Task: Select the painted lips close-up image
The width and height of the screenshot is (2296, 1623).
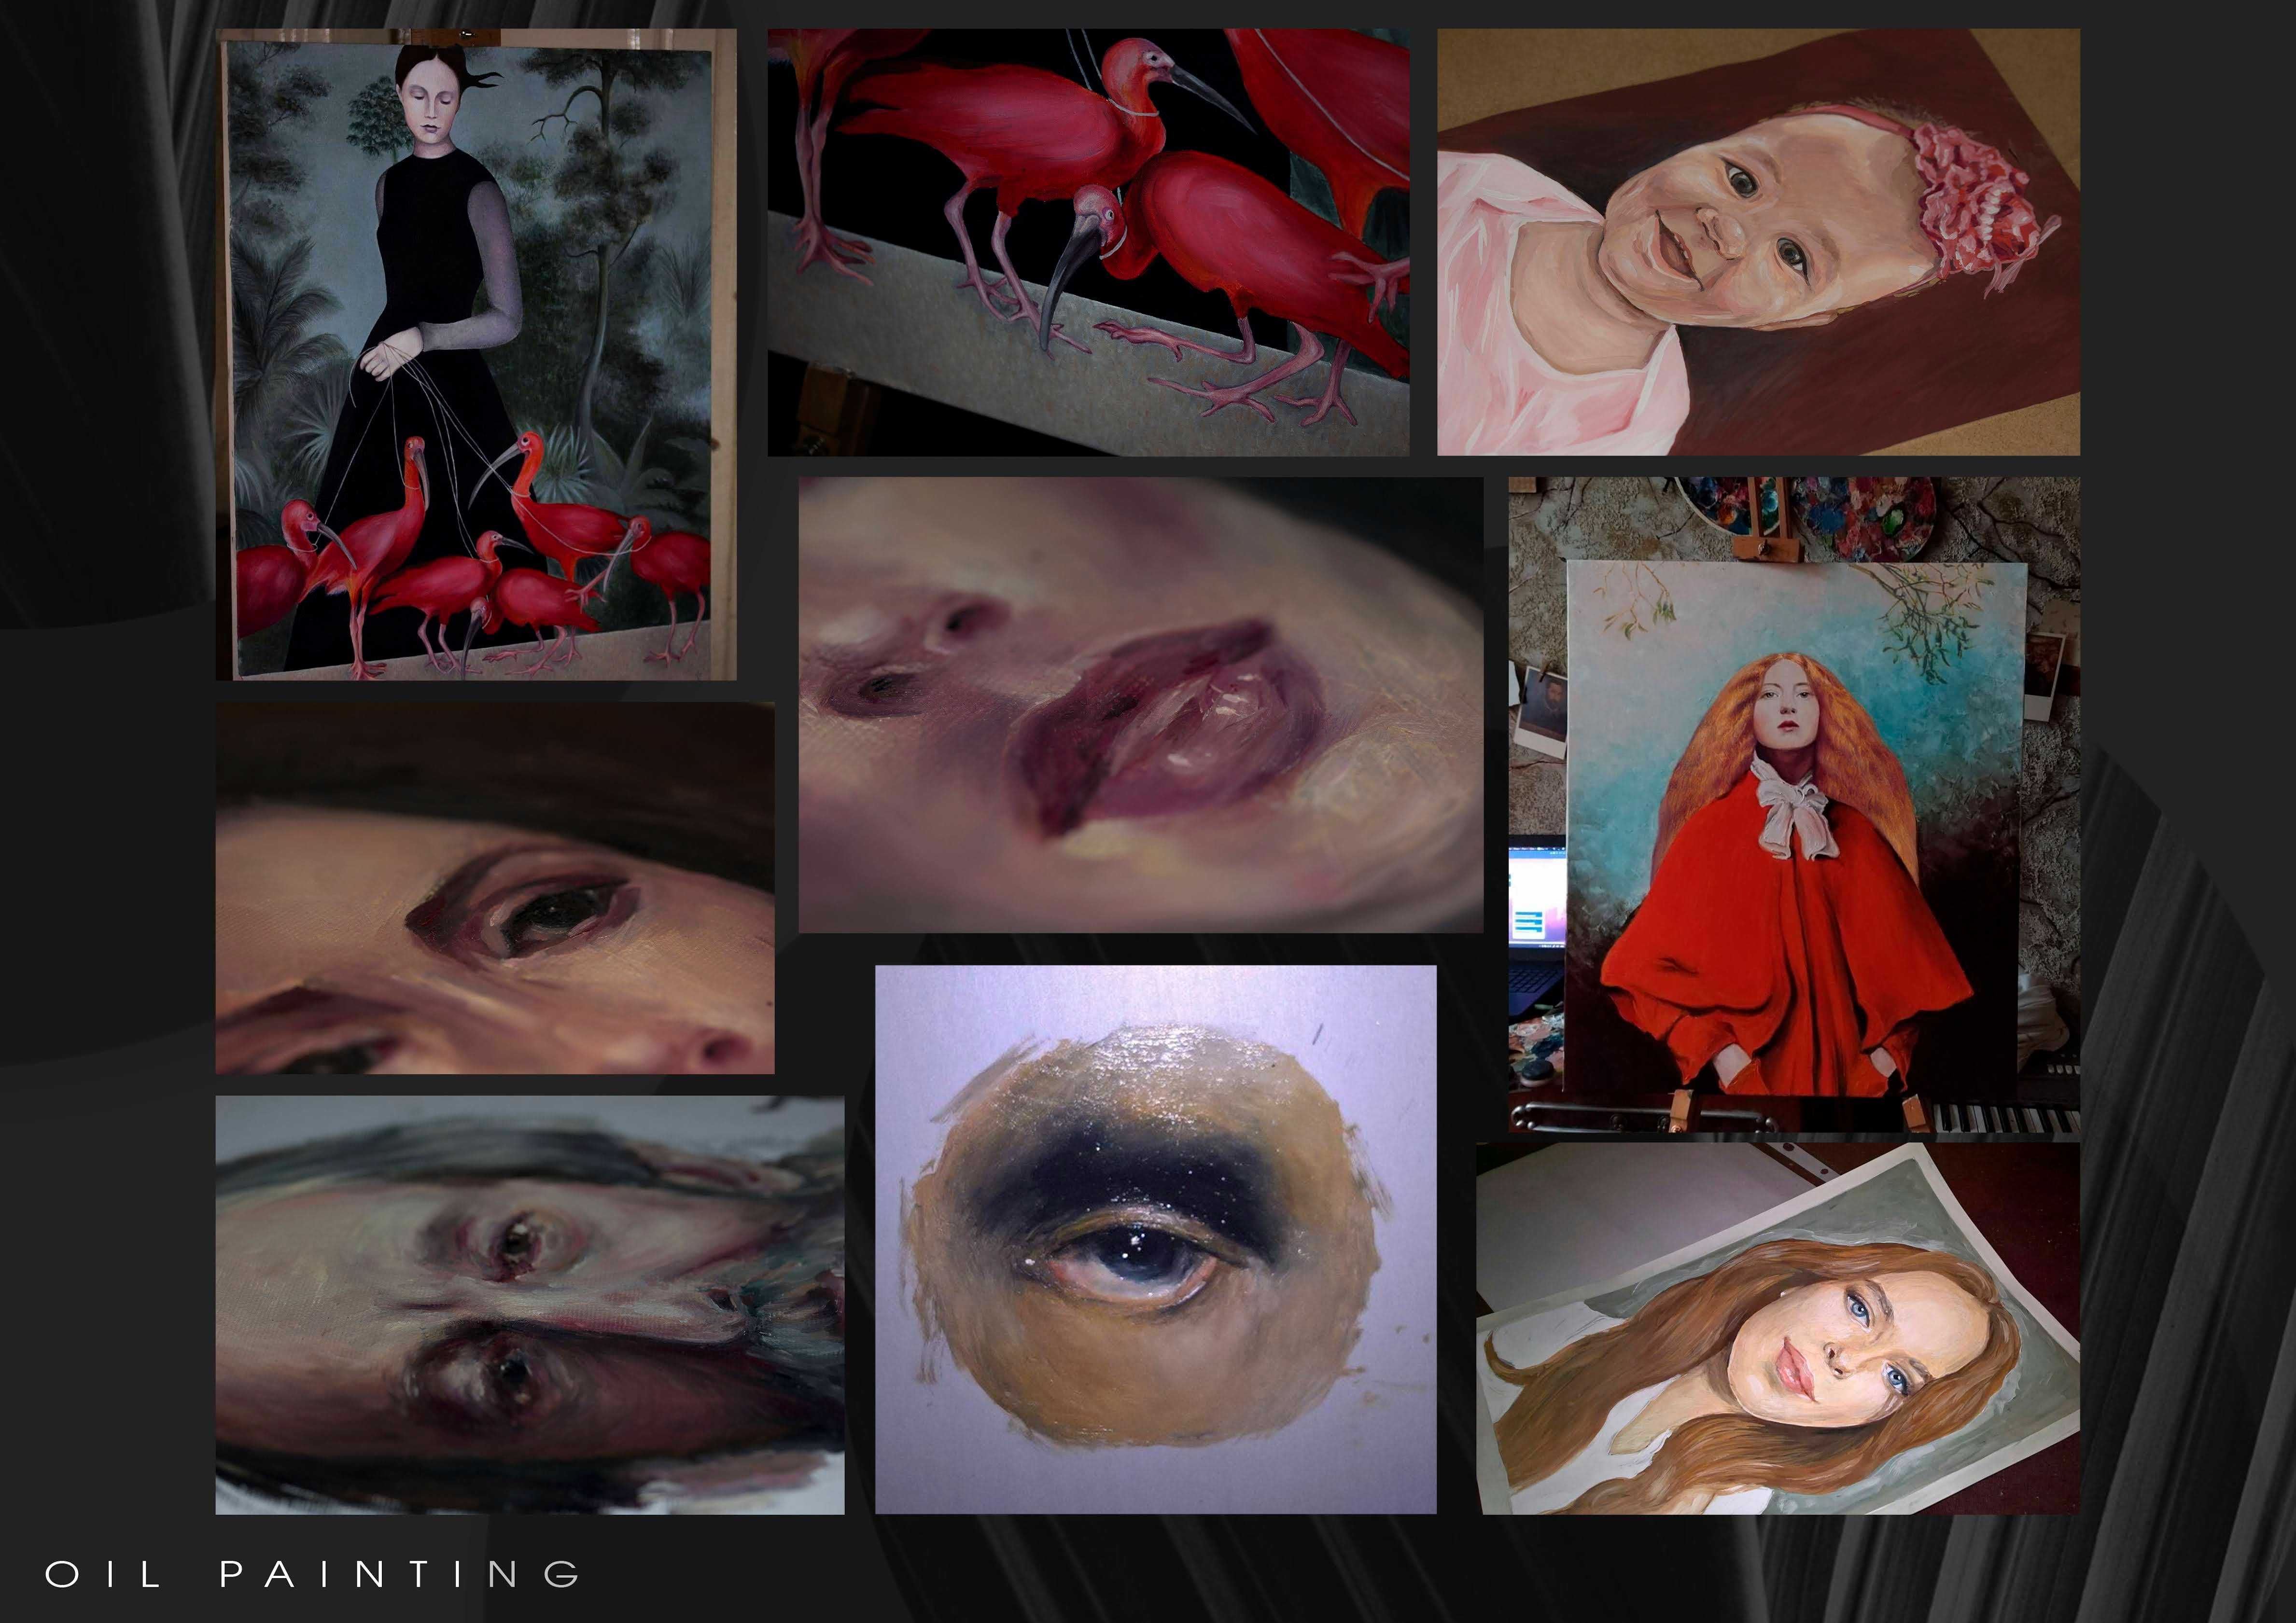Action: (1141, 705)
